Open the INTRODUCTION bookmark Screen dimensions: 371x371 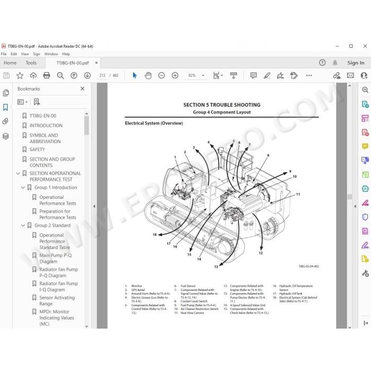point(46,126)
